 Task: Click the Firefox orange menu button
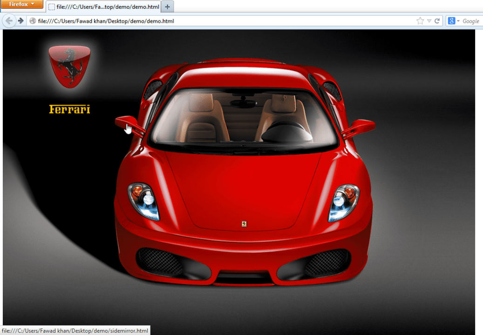pyautogui.click(x=20, y=4)
